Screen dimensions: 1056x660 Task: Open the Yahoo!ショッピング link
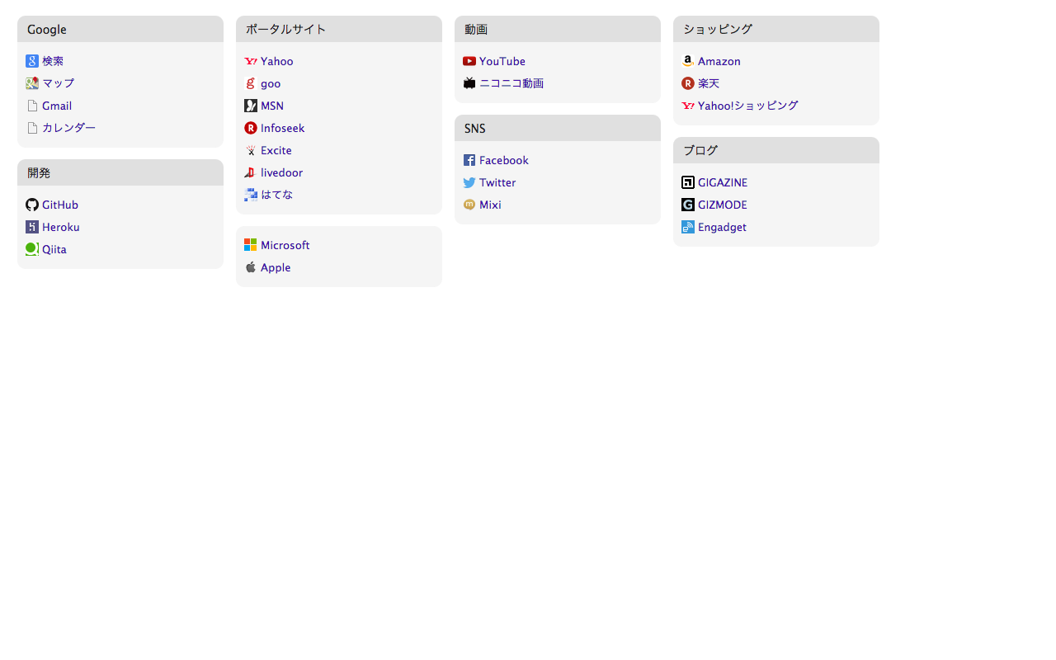tap(748, 106)
